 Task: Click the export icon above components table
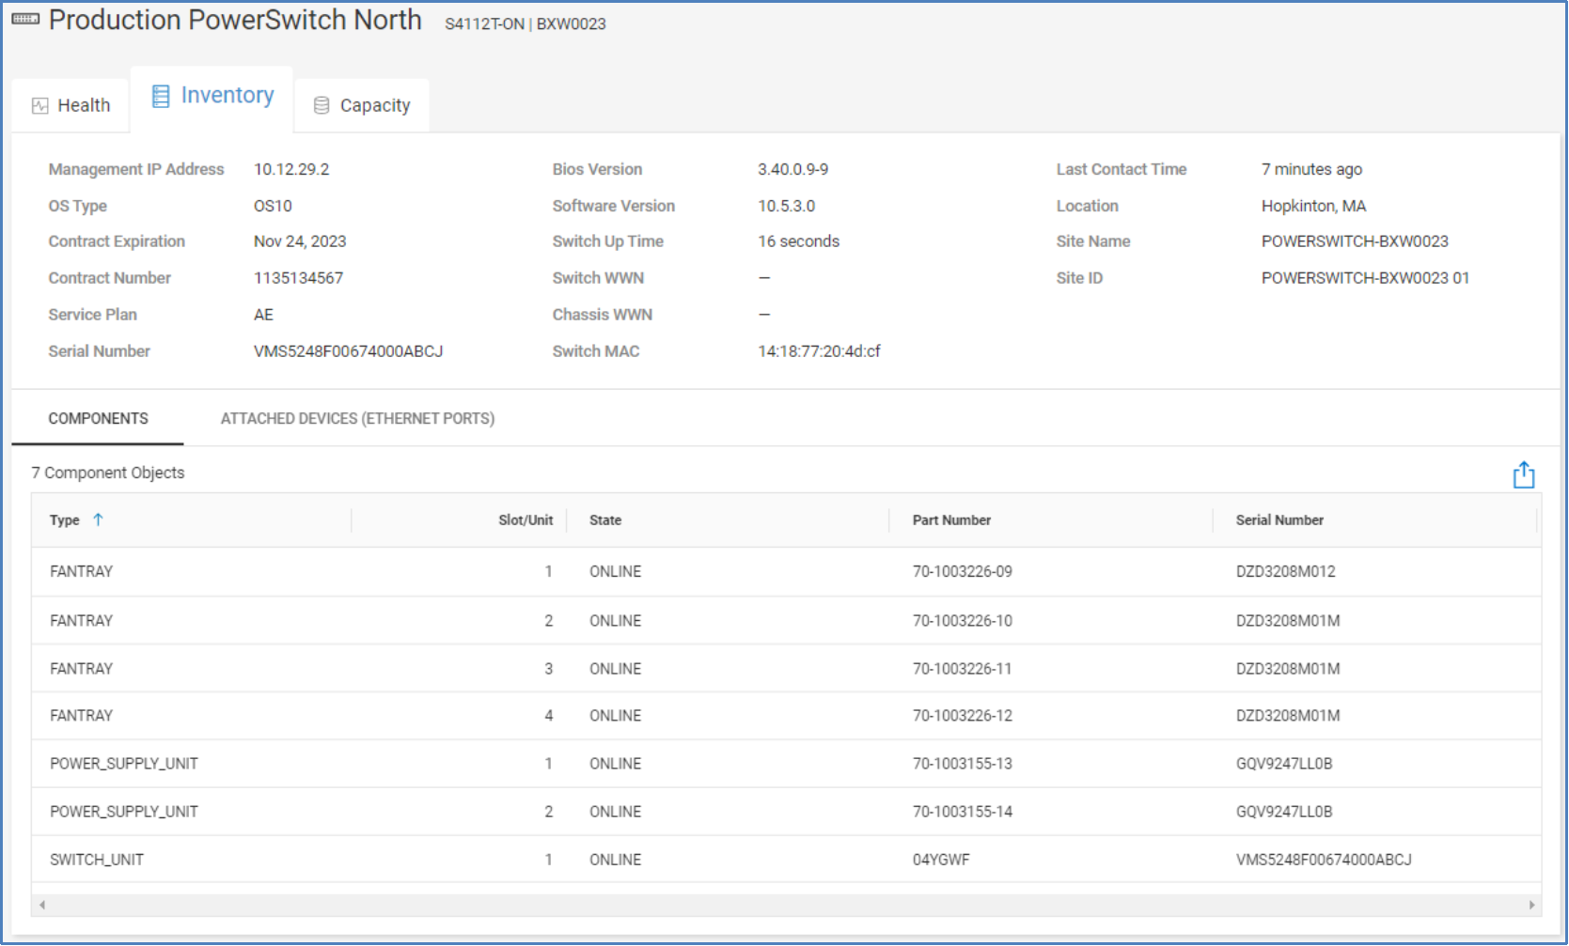(1523, 475)
